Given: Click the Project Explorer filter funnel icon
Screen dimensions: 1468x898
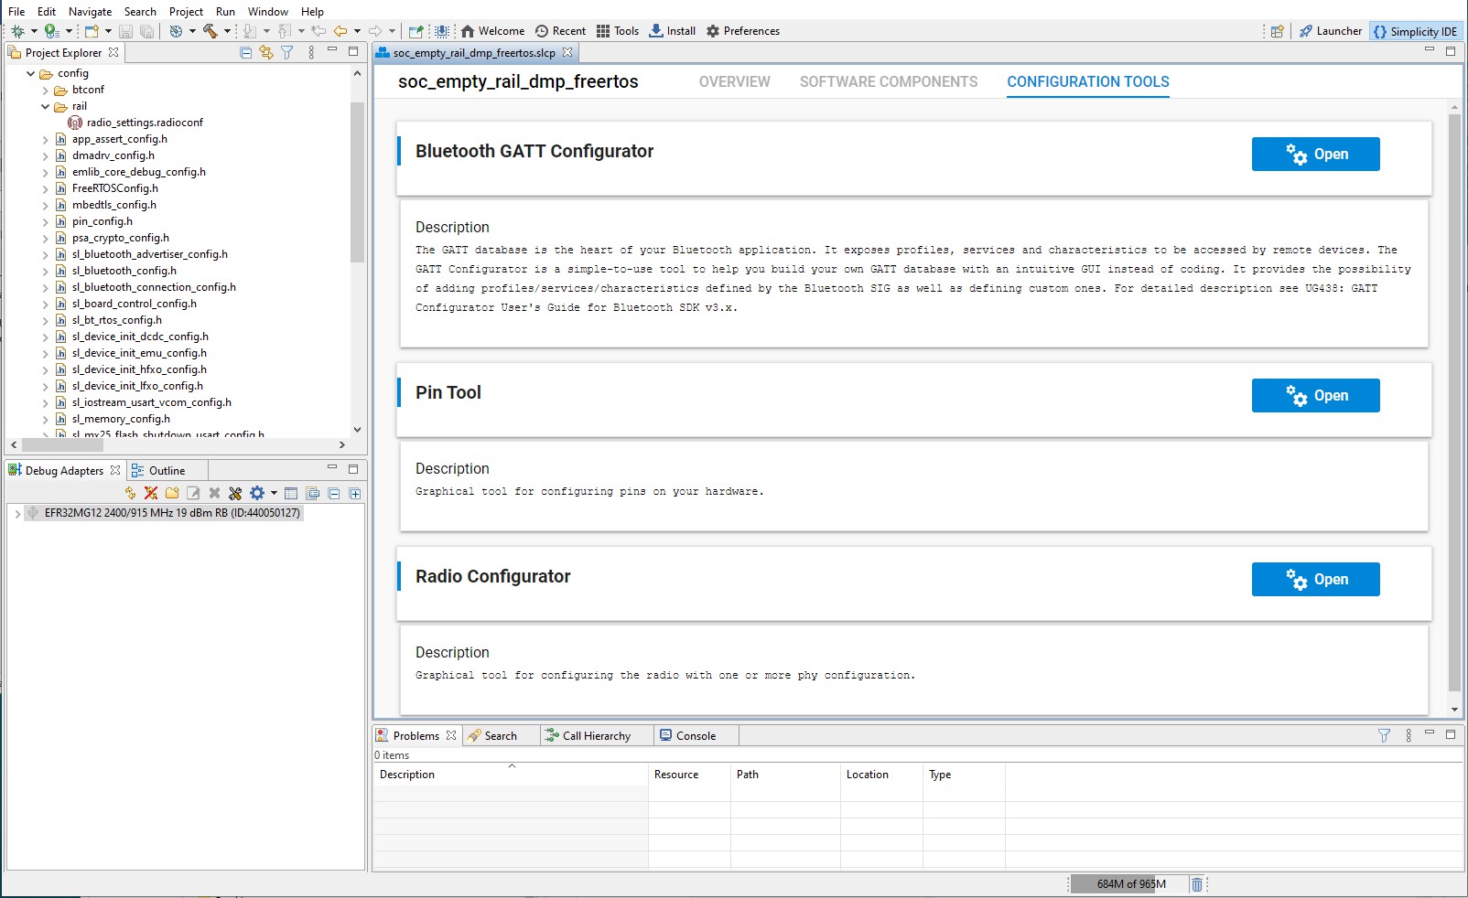Looking at the screenshot, I should pos(287,53).
